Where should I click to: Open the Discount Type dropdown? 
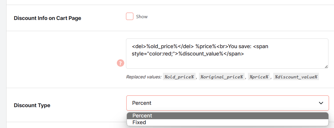pos(227,103)
